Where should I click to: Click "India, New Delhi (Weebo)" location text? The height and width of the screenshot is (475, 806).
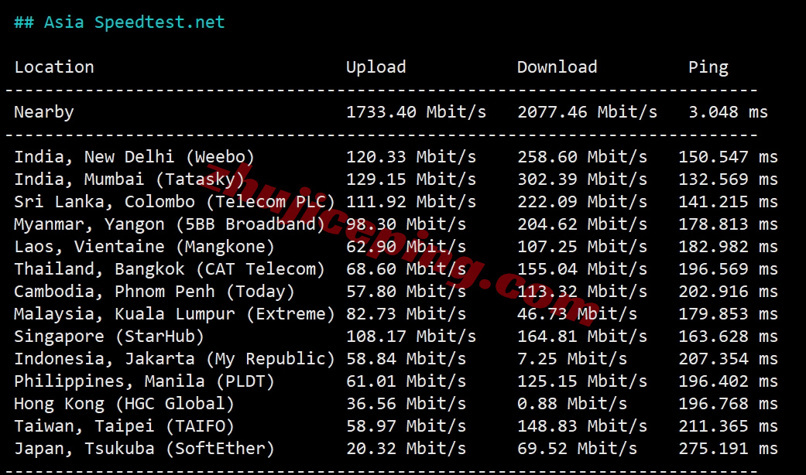pyautogui.click(x=134, y=157)
